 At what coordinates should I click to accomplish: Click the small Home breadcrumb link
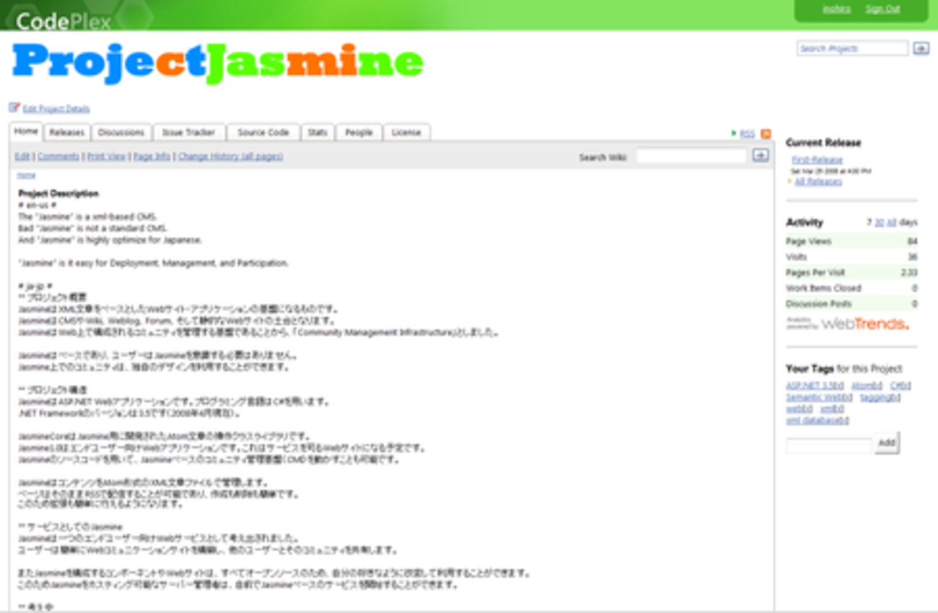[x=26, y=175]
